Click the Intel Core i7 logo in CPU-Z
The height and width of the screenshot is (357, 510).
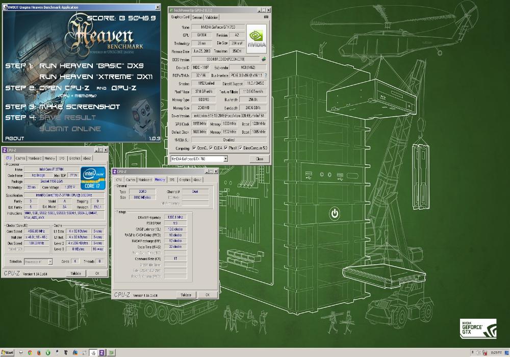click(x=93, y=178)
